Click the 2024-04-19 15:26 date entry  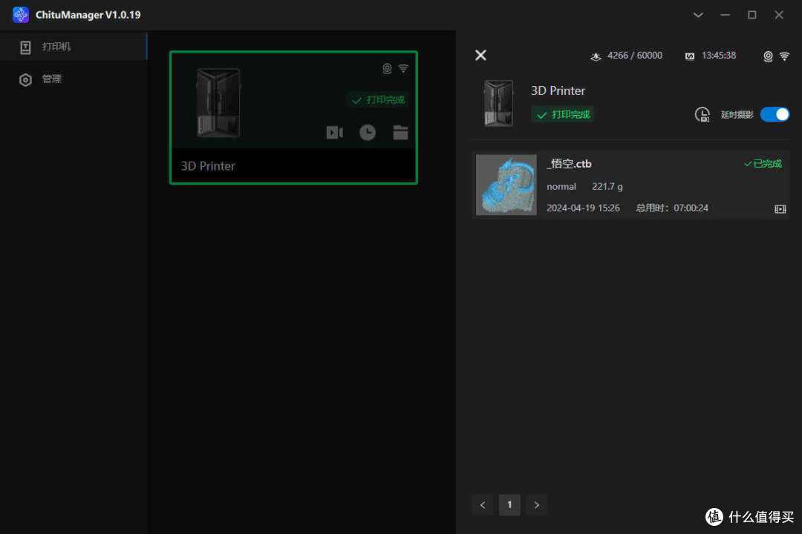583,208
